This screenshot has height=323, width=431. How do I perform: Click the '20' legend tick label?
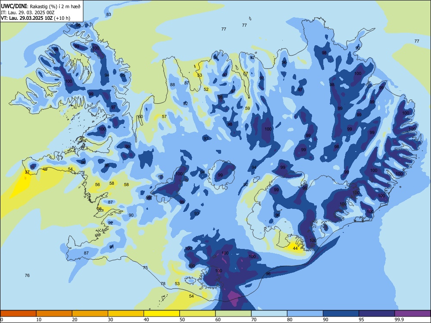point(75,320)
